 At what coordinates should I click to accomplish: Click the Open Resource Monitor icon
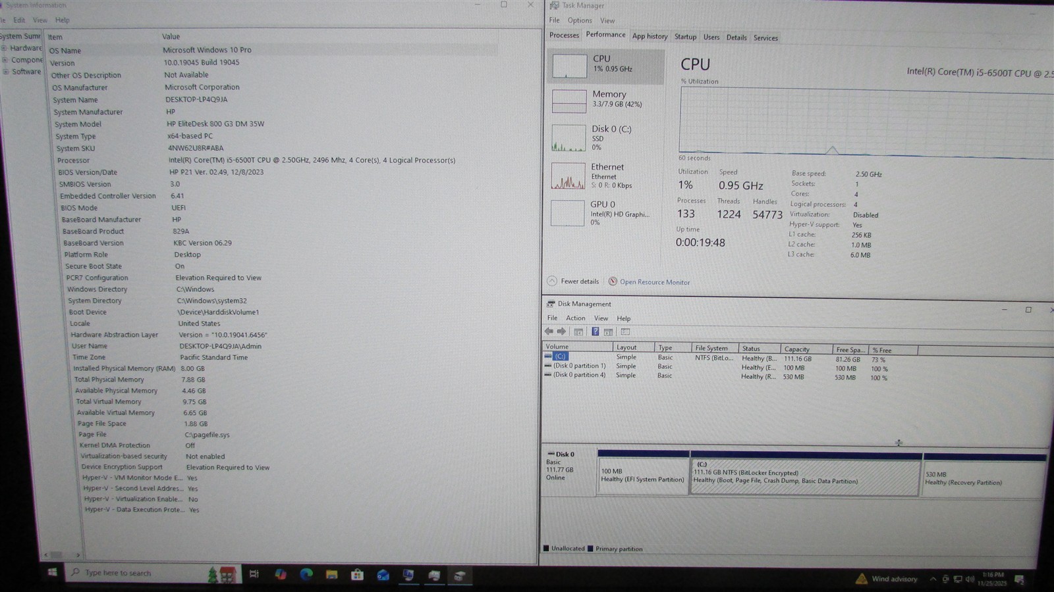pos(613,282)
